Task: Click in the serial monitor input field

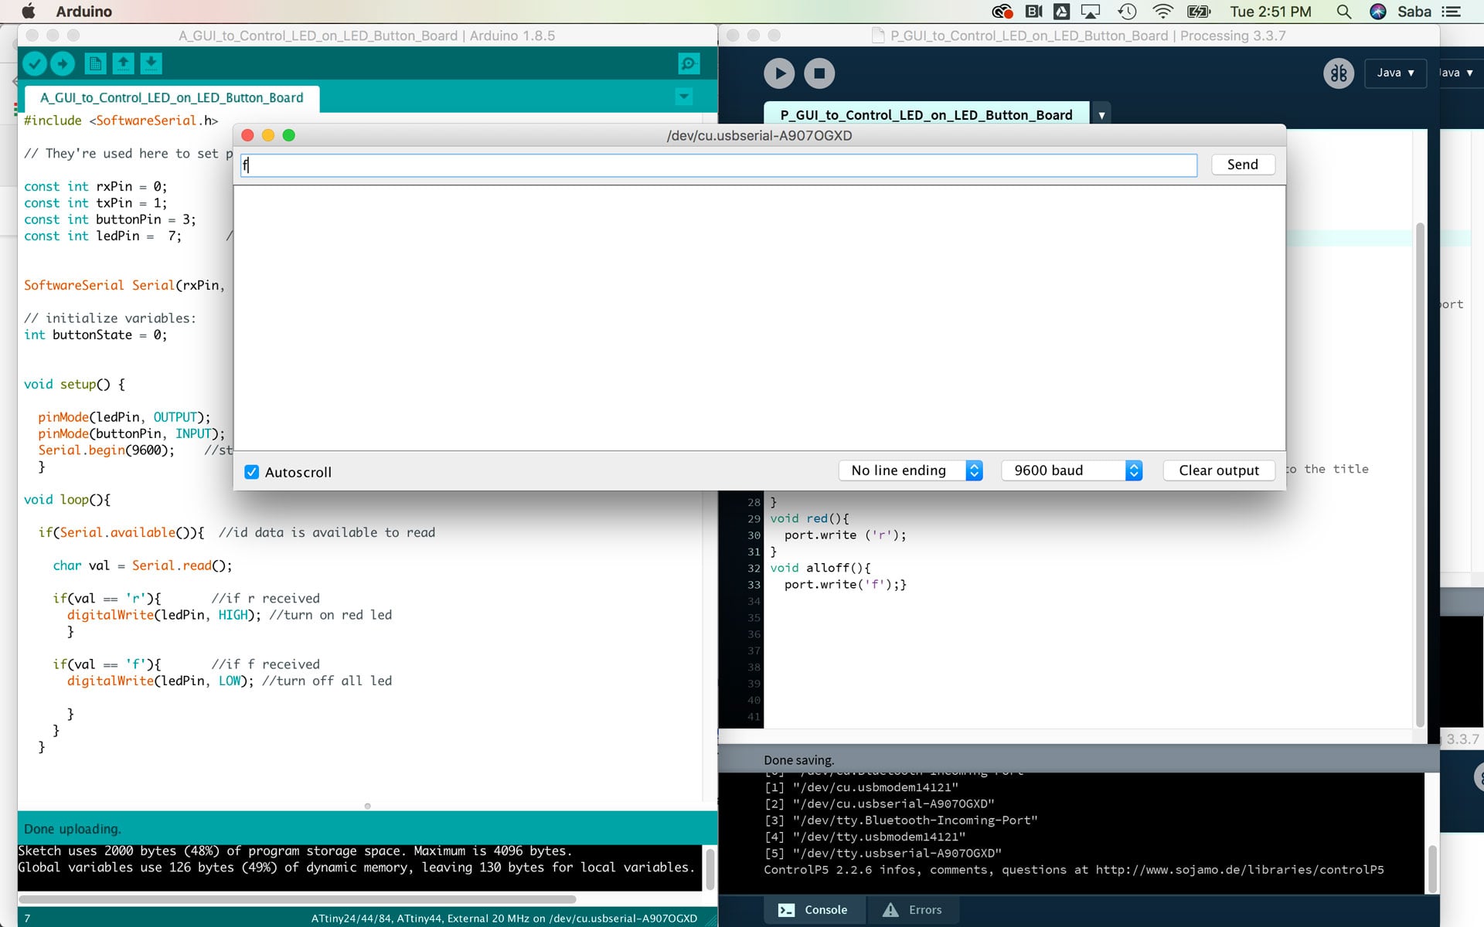Action: click(719, 165)
